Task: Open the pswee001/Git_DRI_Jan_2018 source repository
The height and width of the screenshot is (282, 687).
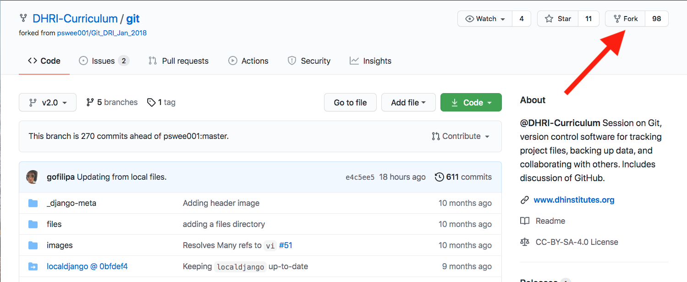Action: [x=102, y=33]
